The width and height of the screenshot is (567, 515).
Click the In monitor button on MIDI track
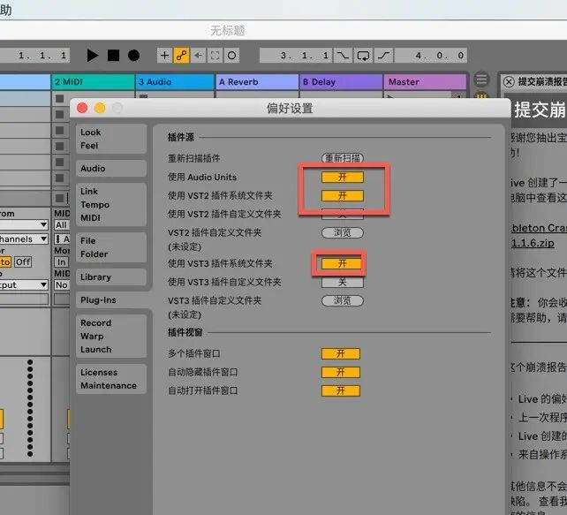point(61,261)
